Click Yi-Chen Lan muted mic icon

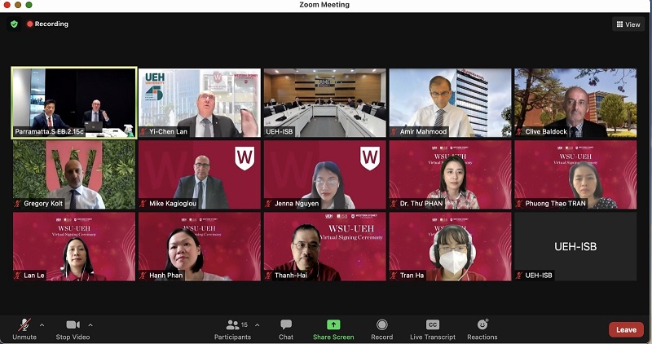click(143, 132)
